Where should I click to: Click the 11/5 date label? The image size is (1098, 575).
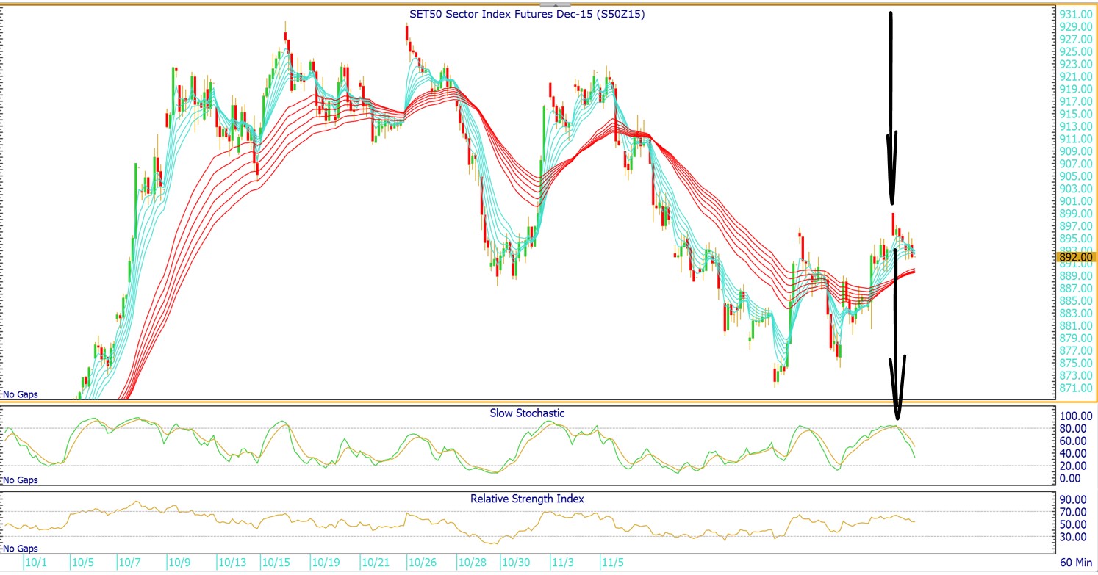614,563
